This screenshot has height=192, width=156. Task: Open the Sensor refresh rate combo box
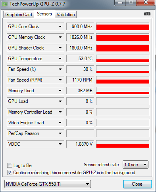(x=135, y=165)
